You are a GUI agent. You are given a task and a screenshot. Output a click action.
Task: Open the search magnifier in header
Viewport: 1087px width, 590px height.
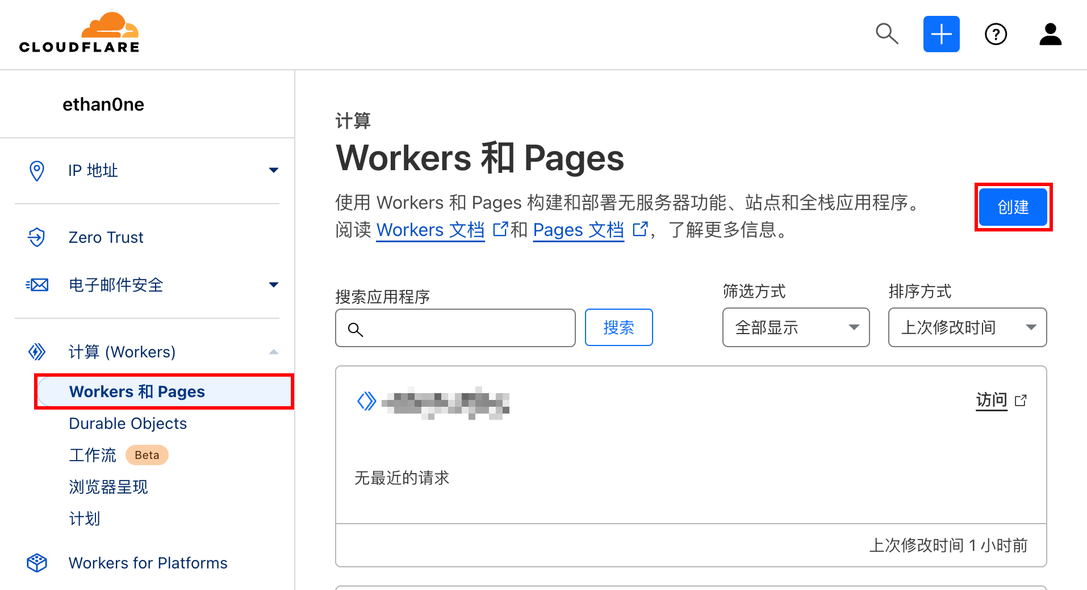tap(887, 34)
